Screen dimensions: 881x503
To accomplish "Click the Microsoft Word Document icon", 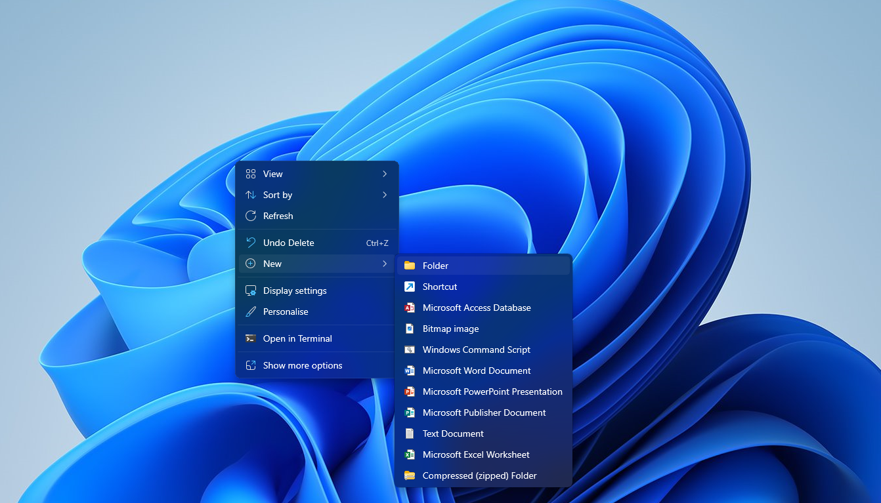I will (410, 371).
